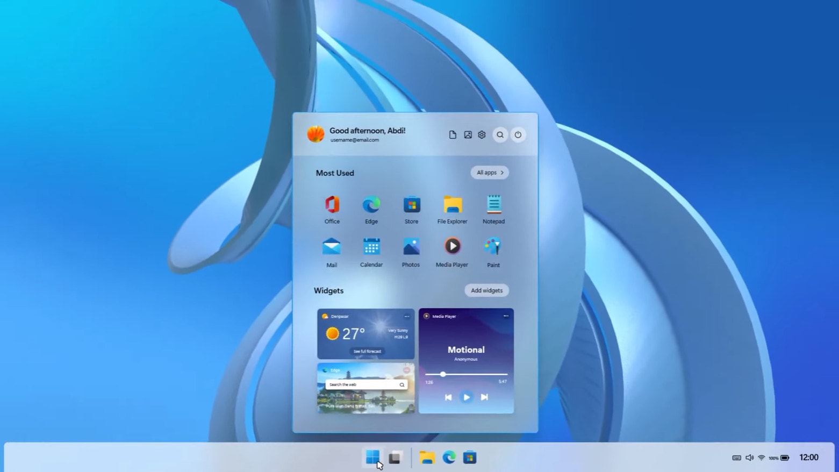Viewport: 839px width, 472px height.
Task: Open the Paint app
Action: click(x=493, y=247)
